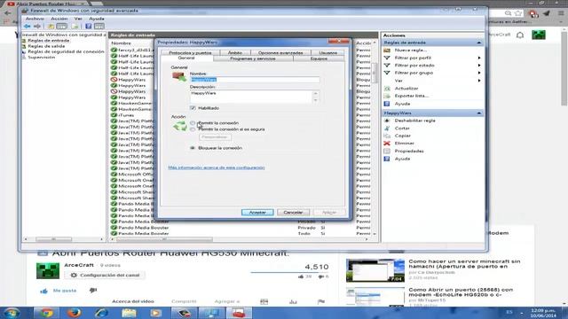Open Firefox from the taskbar
The image size is (568, 319).
coord(74,313)
